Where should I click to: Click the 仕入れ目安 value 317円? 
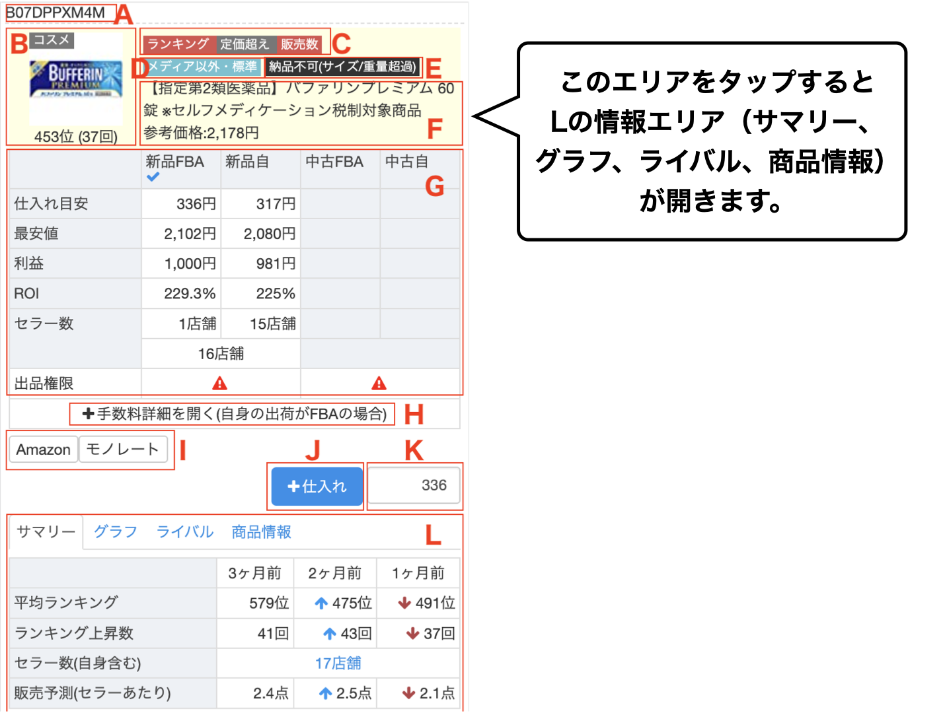pyautogui.click(x=276, y=204)
